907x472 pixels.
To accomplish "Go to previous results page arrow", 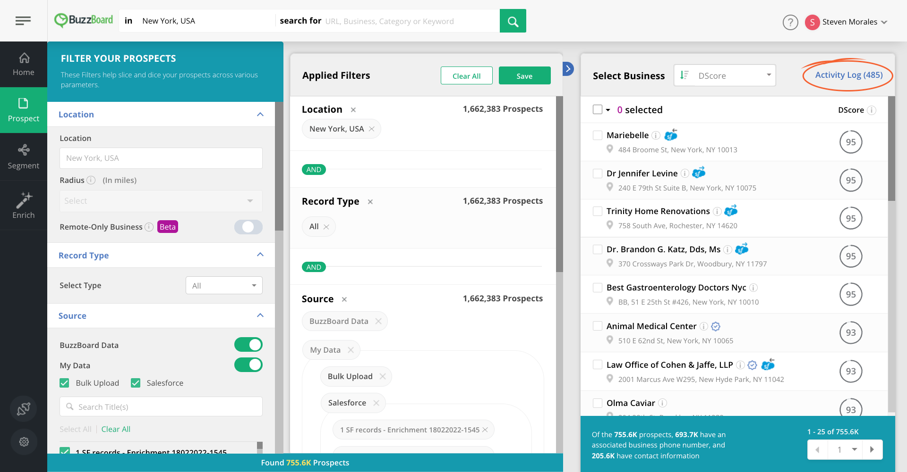I will (x=818, y=449).
